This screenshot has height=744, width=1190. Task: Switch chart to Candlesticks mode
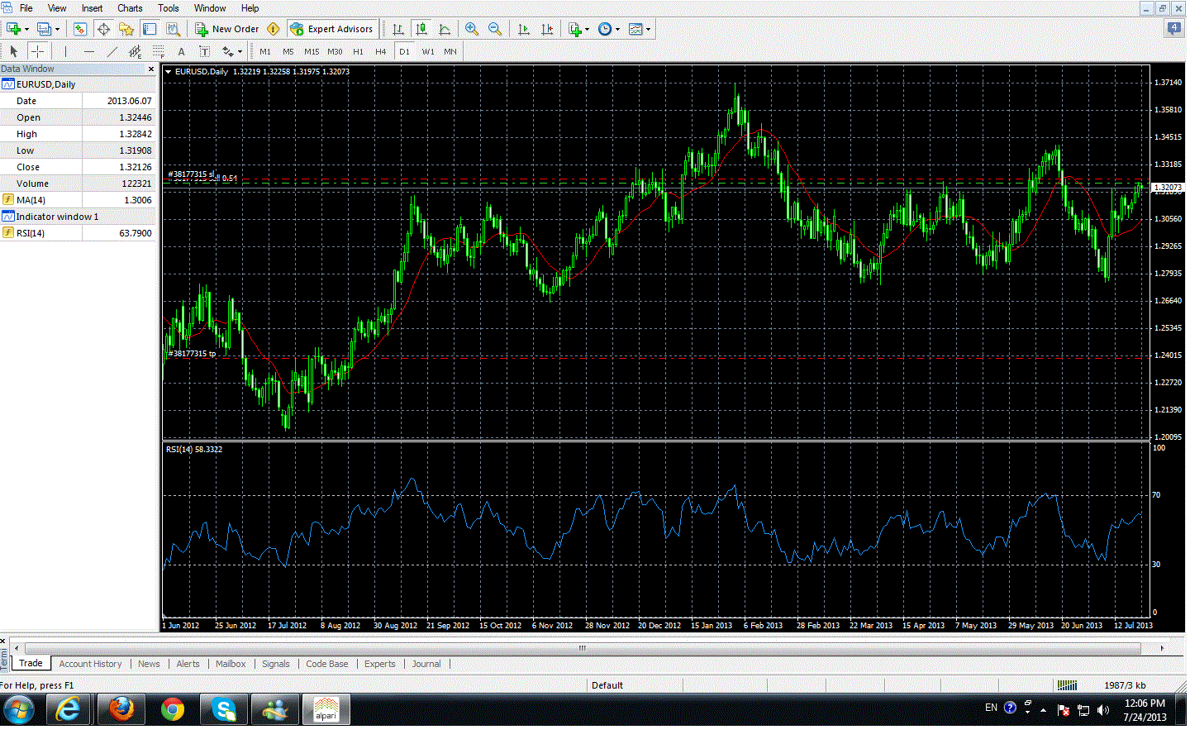(421, 29)
